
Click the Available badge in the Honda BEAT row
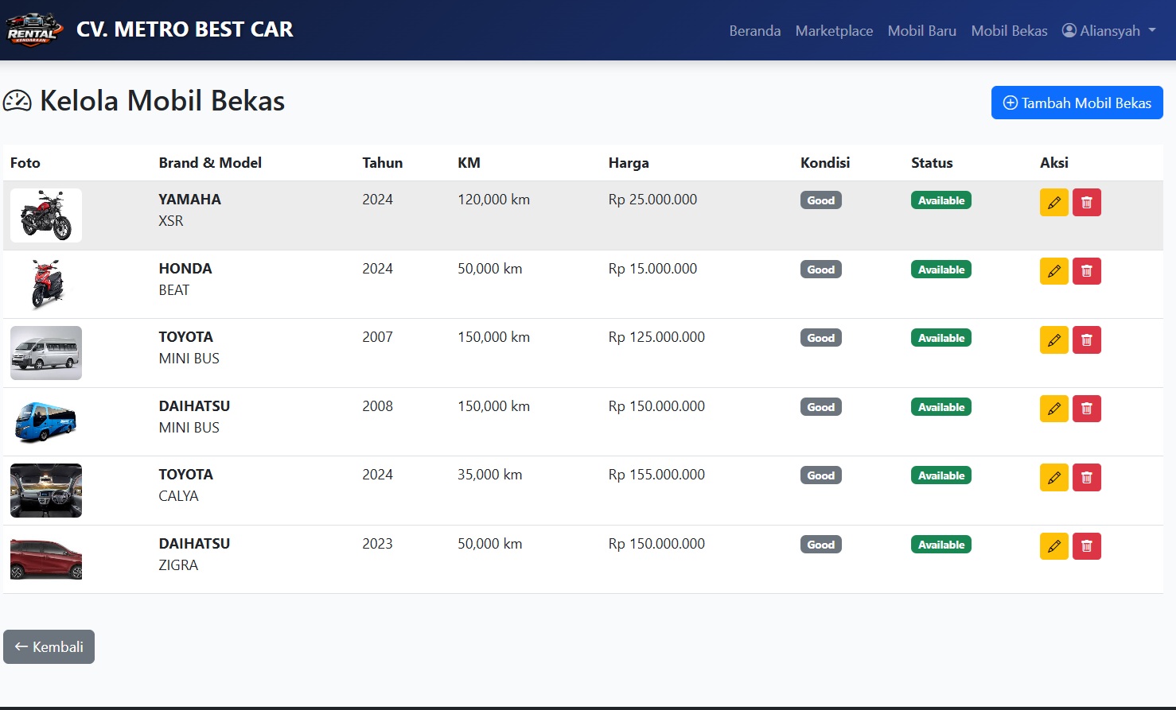pyautogui.click(x=941, y=270)
